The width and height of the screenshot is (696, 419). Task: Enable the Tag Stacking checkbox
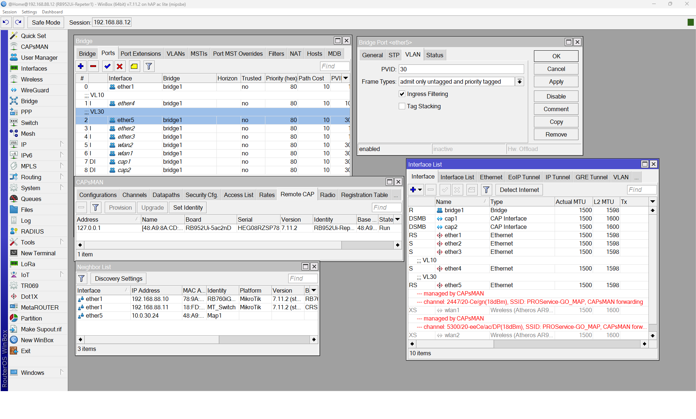click(402, 106)
